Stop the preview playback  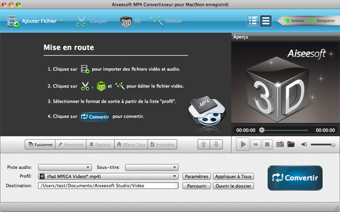click(267, 145)
